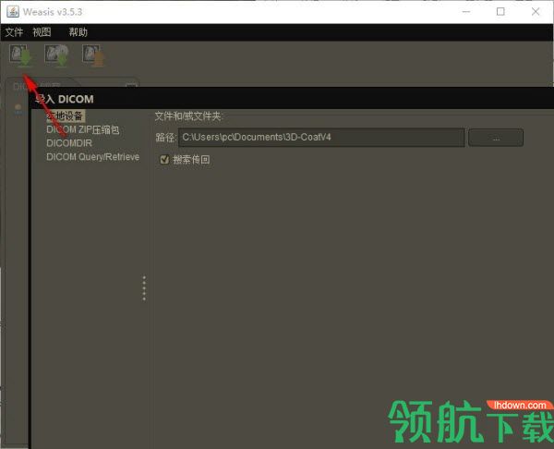Click the Weasis Java app icon in title bar

pos(13,12)
